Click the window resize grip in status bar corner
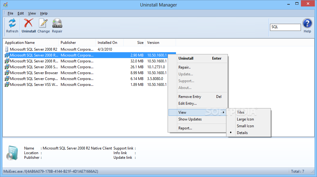This screenshot has height=177, width=317. point(313,172)
